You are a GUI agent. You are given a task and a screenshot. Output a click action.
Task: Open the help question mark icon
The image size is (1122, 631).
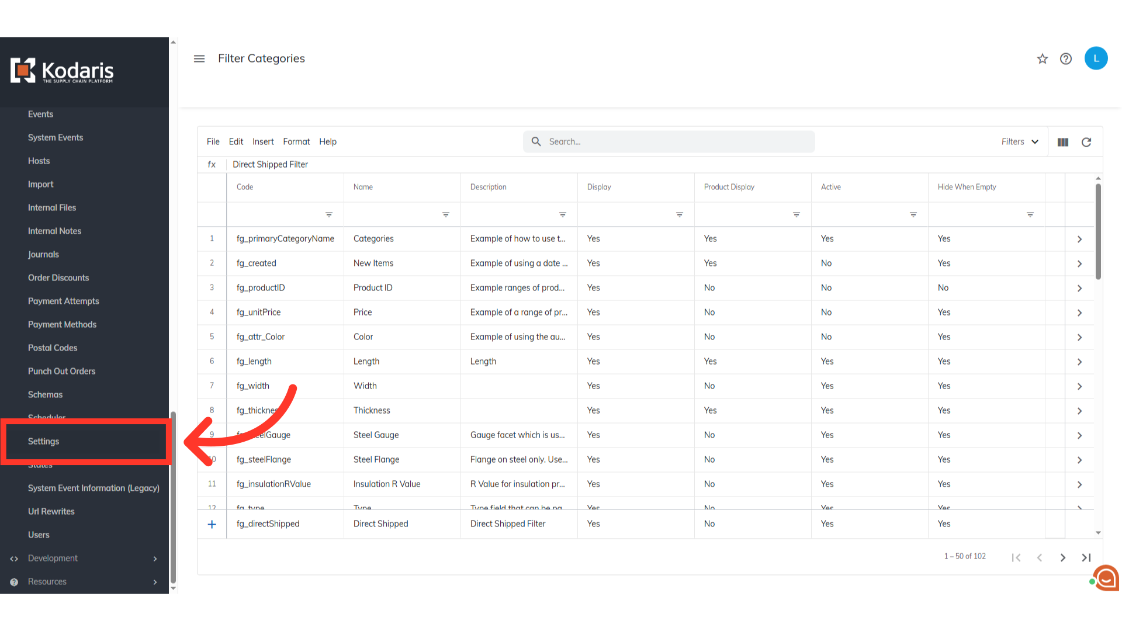1066,58
